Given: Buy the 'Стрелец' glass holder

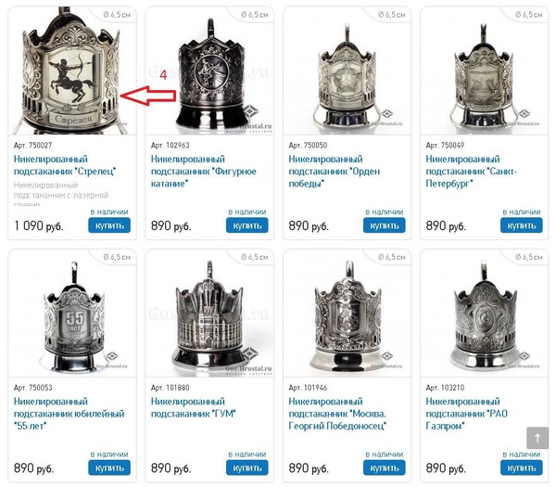Looking at the screenshot, I should pos(109,225).
